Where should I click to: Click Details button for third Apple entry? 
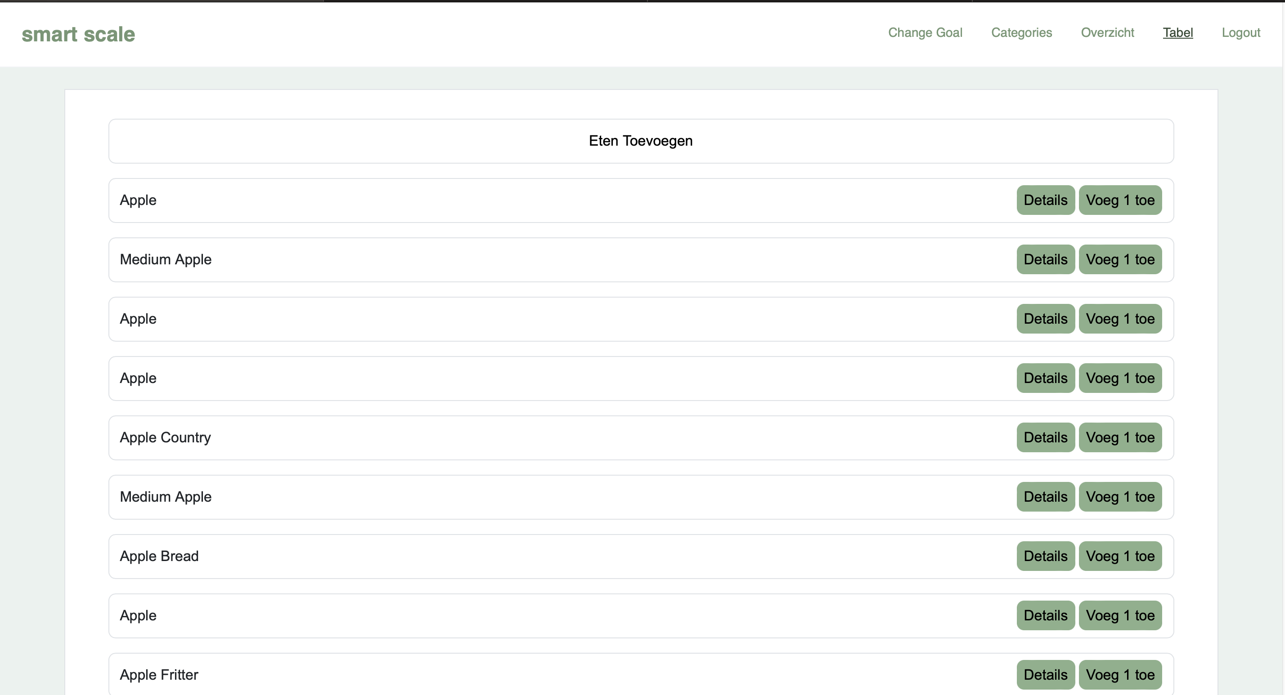click(1045, 378)
